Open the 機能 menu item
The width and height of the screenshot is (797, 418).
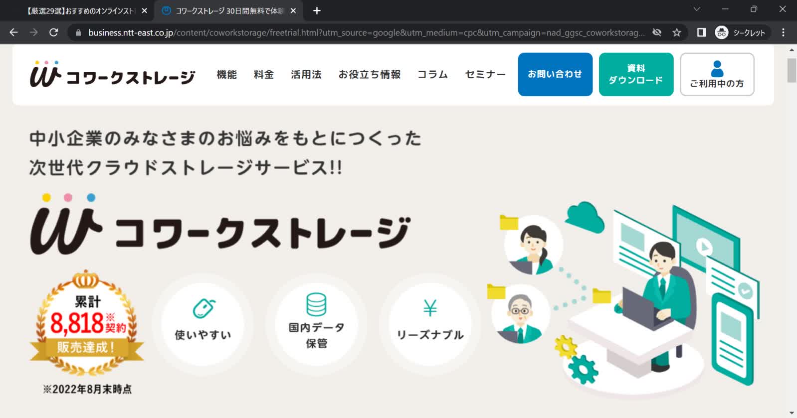[226, 75]
